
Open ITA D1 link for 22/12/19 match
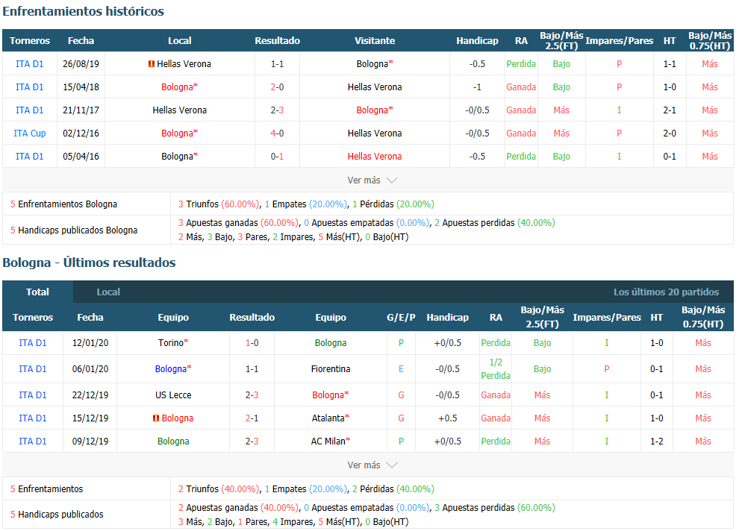pos(33,395)
